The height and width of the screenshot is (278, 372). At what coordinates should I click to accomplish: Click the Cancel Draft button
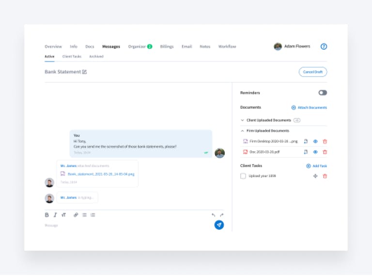pyautogui.click(x=312, y=72)
